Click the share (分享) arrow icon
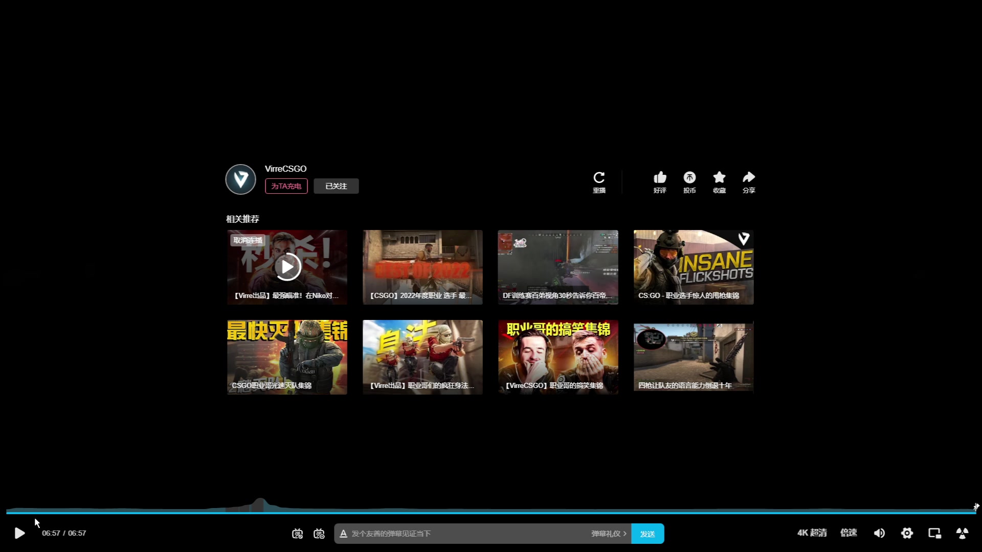The image size is (982, 552). tap(749, 177)
